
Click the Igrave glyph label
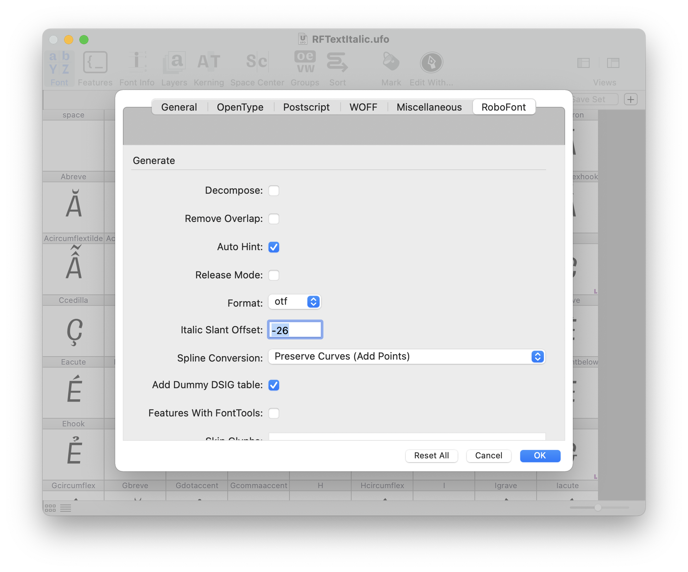[x=506, y=485]
